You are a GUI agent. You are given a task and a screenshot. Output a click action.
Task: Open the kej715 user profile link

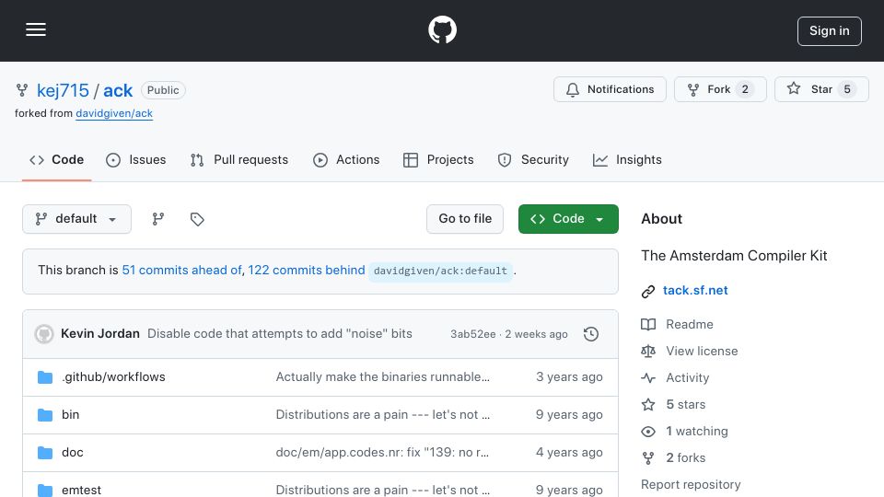[63, 90]
